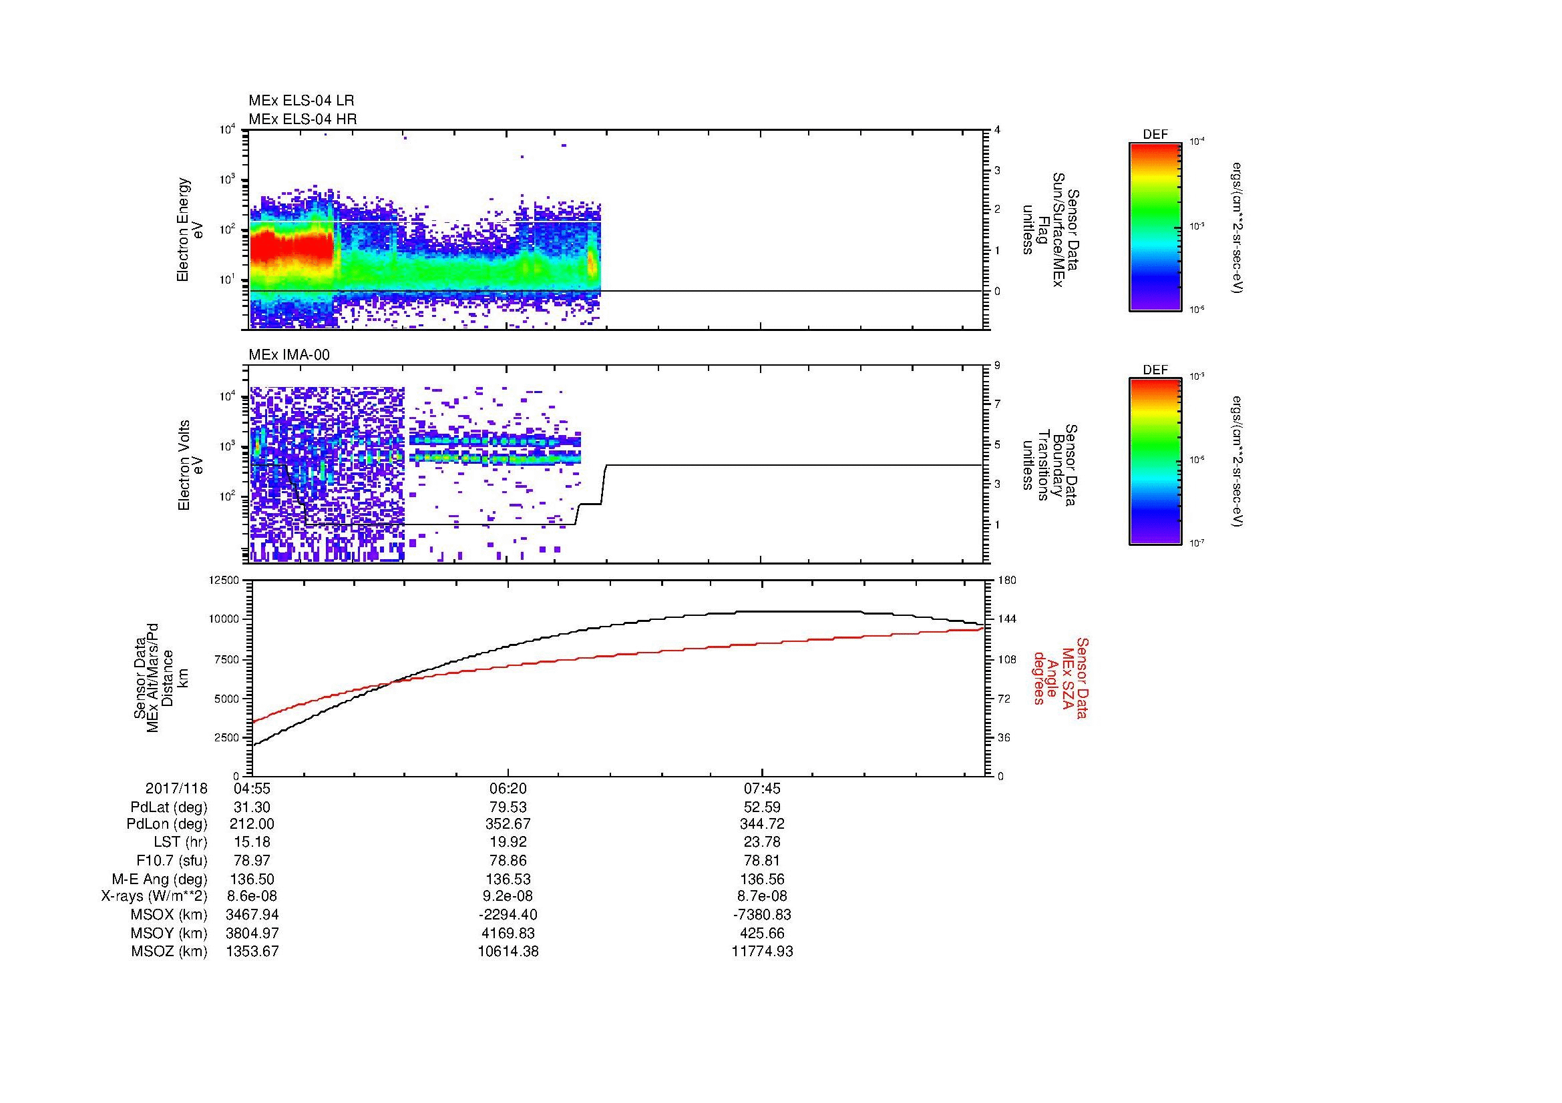Click the MSOZ value 11774.93
The height and width of the screenshot is (1103, 1562).
click(762, 952)
